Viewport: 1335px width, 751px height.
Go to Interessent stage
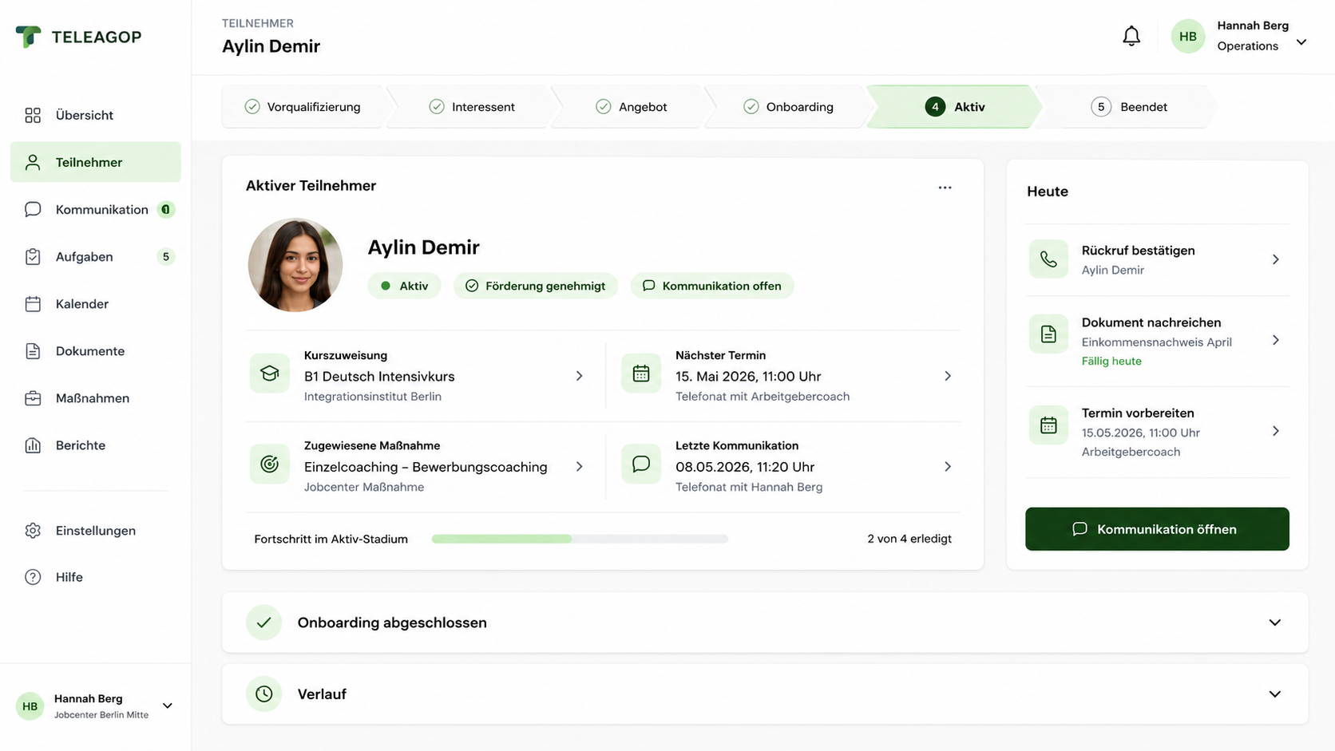(x=473, y=107)
